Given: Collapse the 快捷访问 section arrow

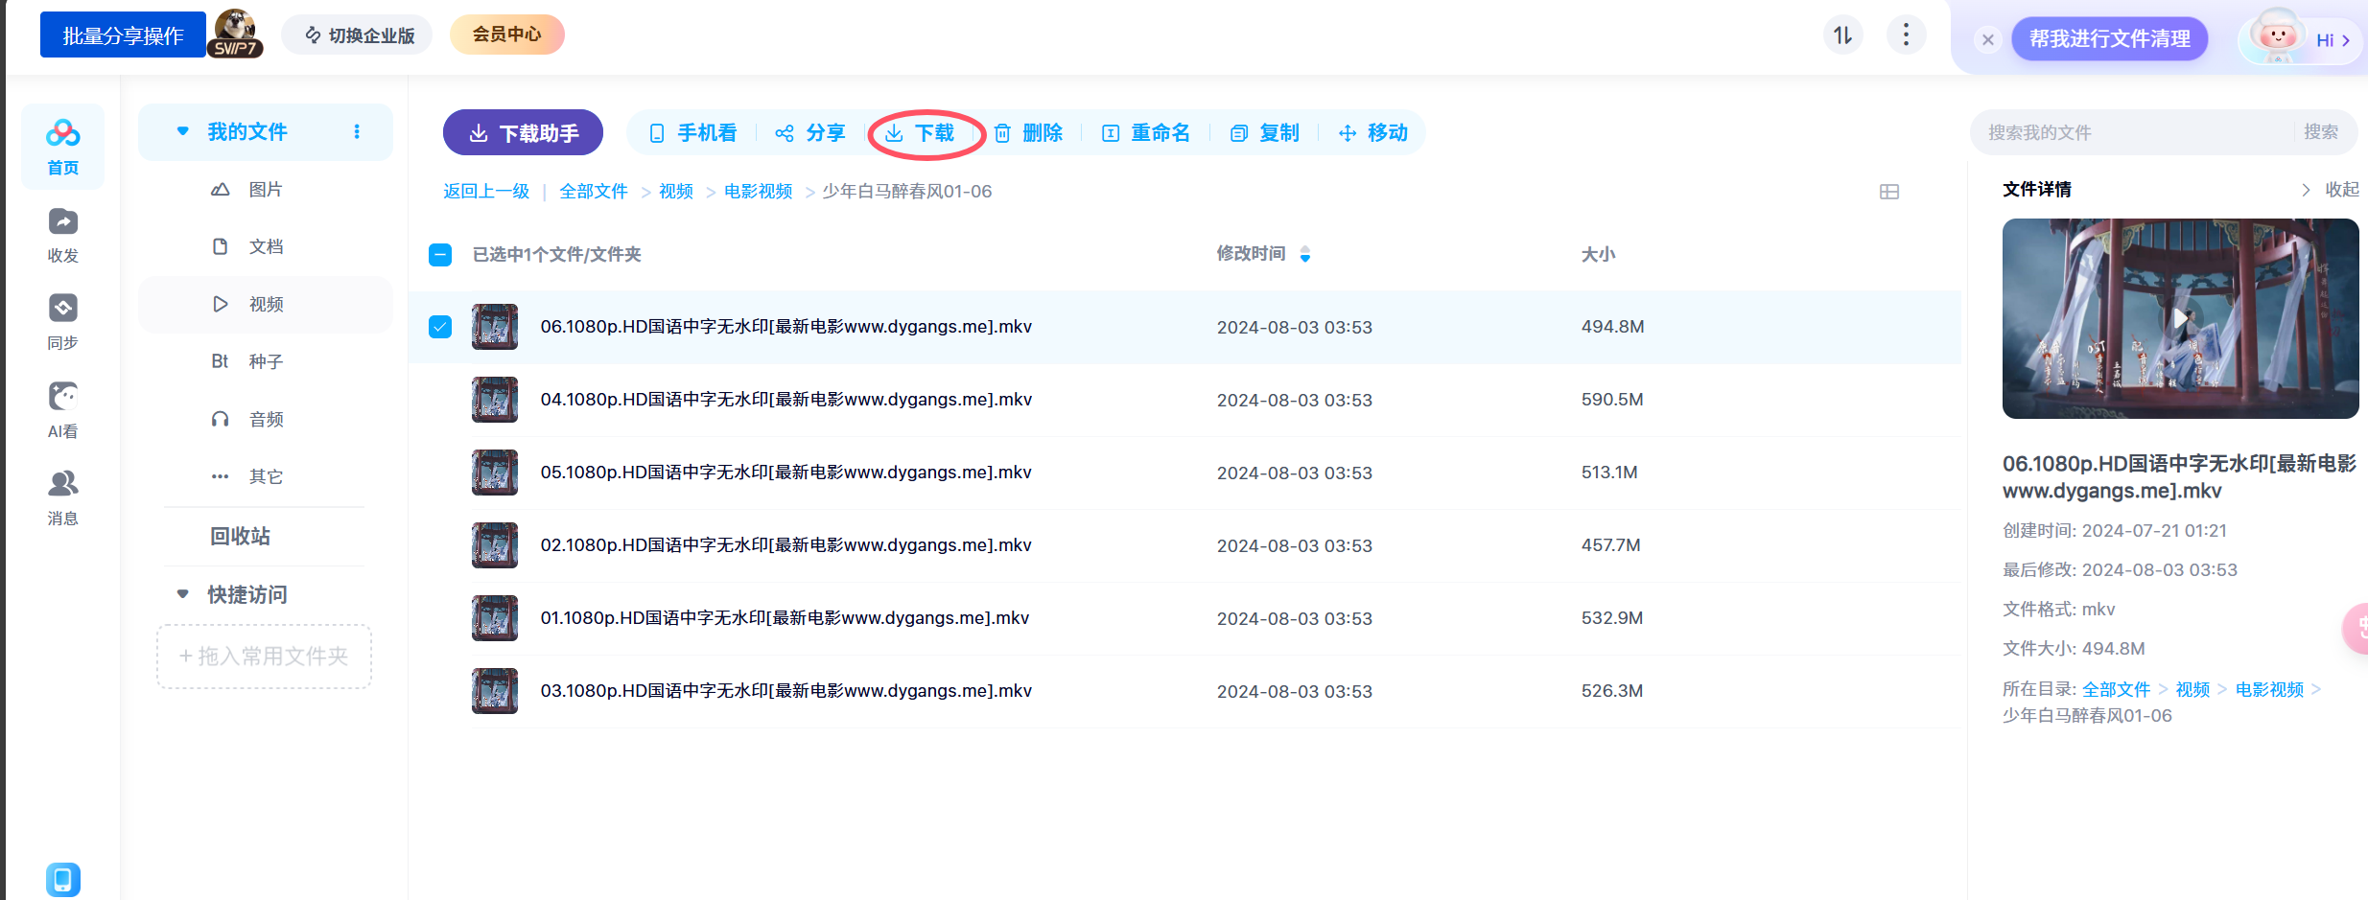Looking at the screenshot, I should pyautogui.click(x=182, y=594).
